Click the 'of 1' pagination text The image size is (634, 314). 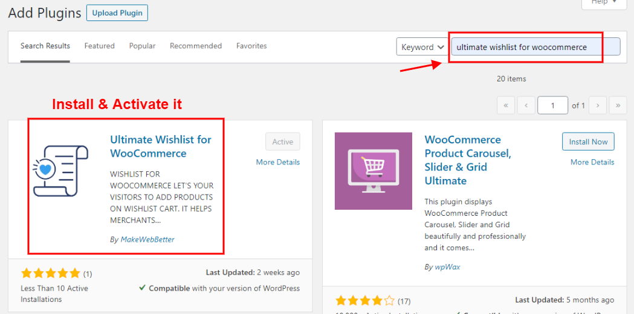tap(578, 106)
